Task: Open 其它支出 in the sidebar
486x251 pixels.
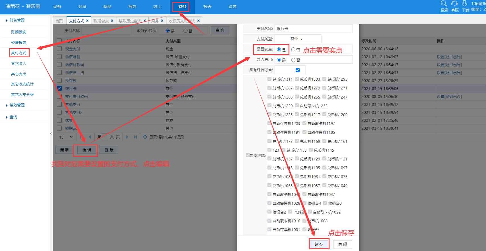Action: click(19, 74)
